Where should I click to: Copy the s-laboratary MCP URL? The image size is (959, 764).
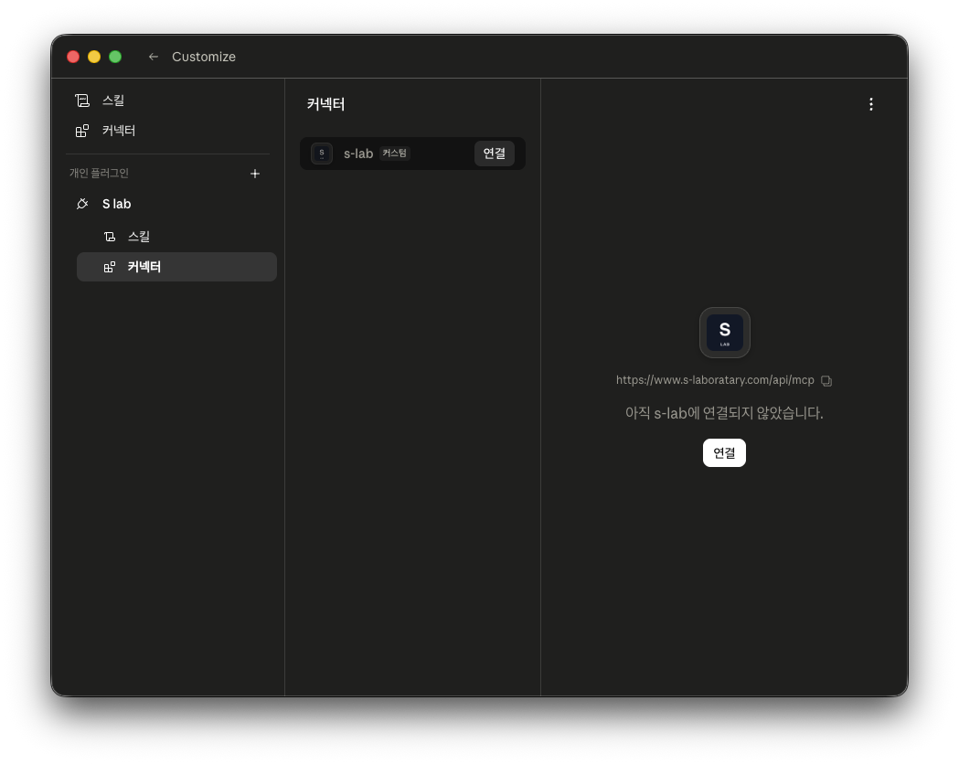826,381
